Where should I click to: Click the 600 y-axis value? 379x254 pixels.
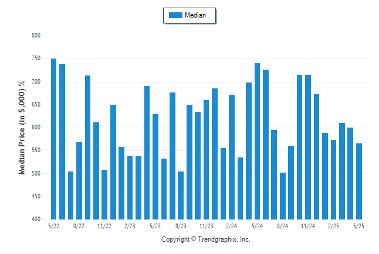click(x=36, y=128)
